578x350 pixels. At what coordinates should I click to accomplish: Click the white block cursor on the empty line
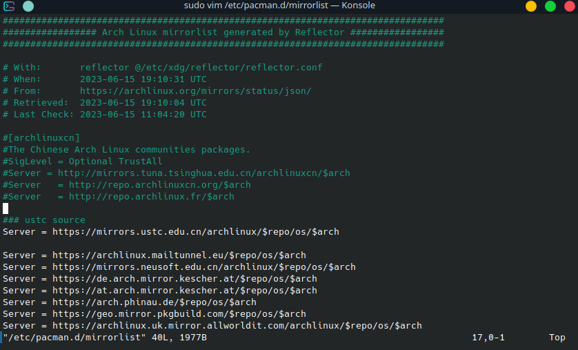click(x=6, y=208)
